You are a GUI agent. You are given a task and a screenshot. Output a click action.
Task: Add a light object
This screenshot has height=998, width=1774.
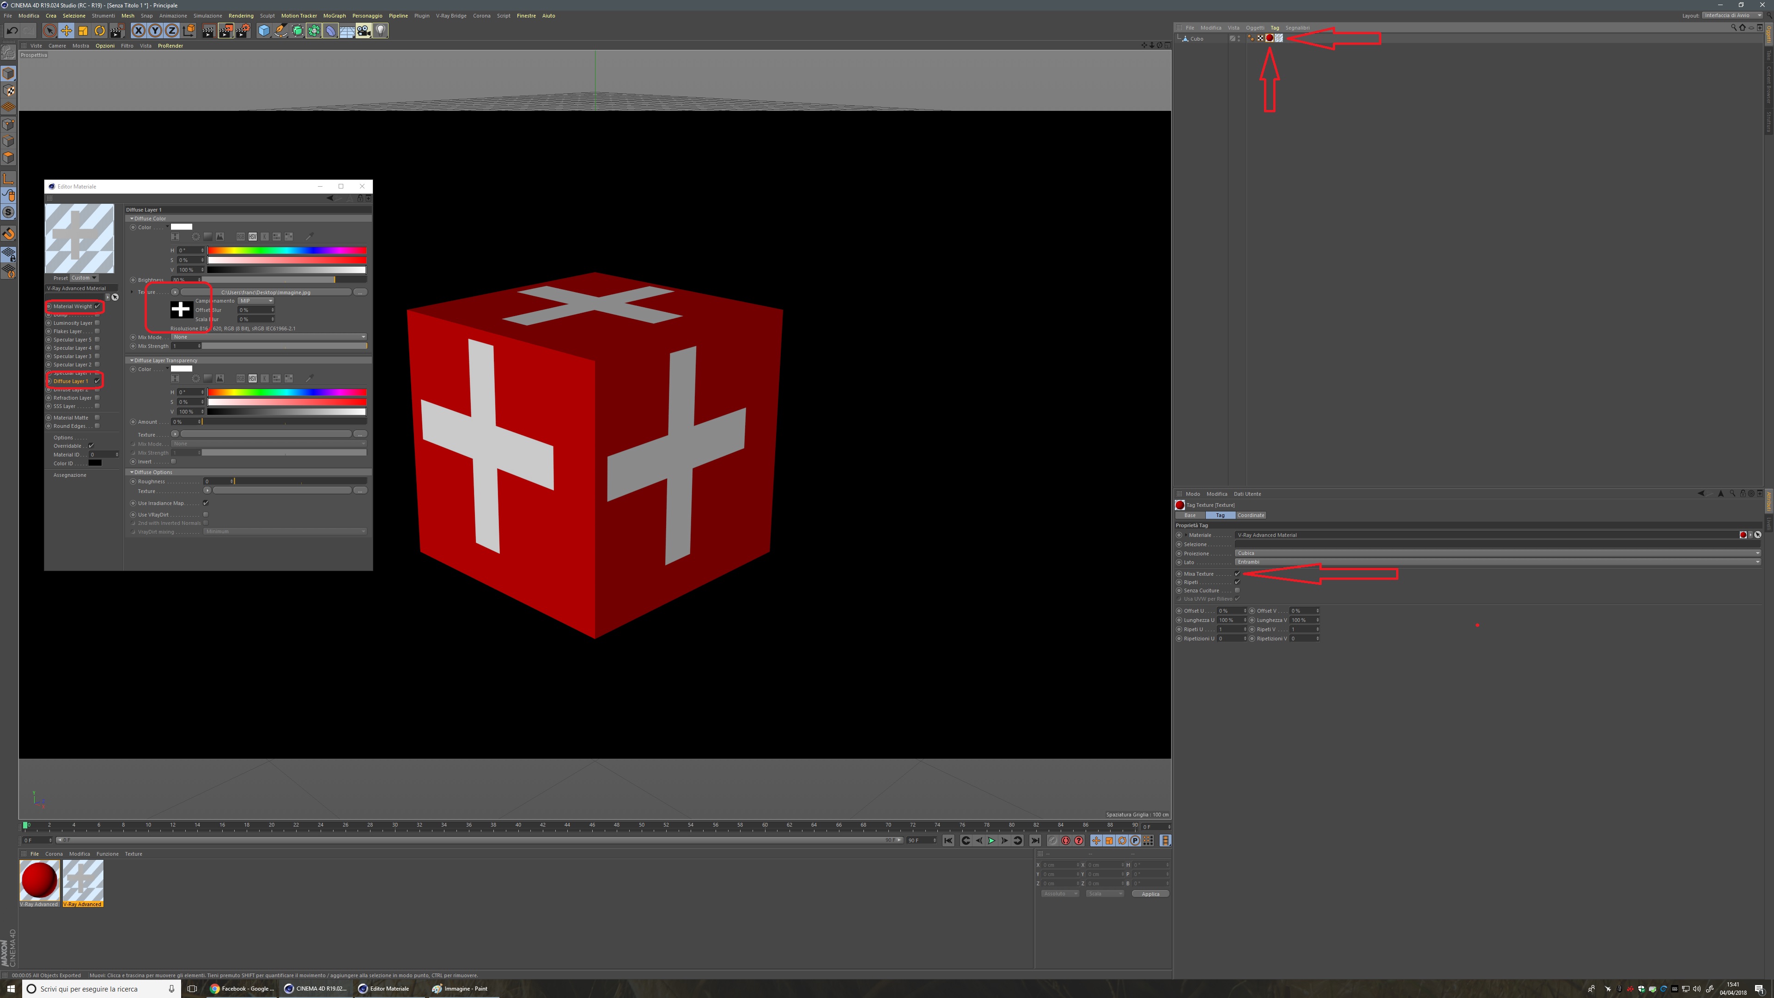[x=380, y=30]
